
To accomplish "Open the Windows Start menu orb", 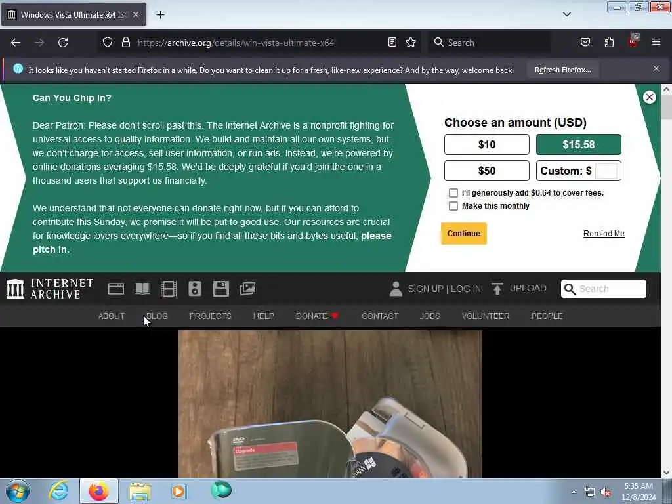I will click(18, 491).
